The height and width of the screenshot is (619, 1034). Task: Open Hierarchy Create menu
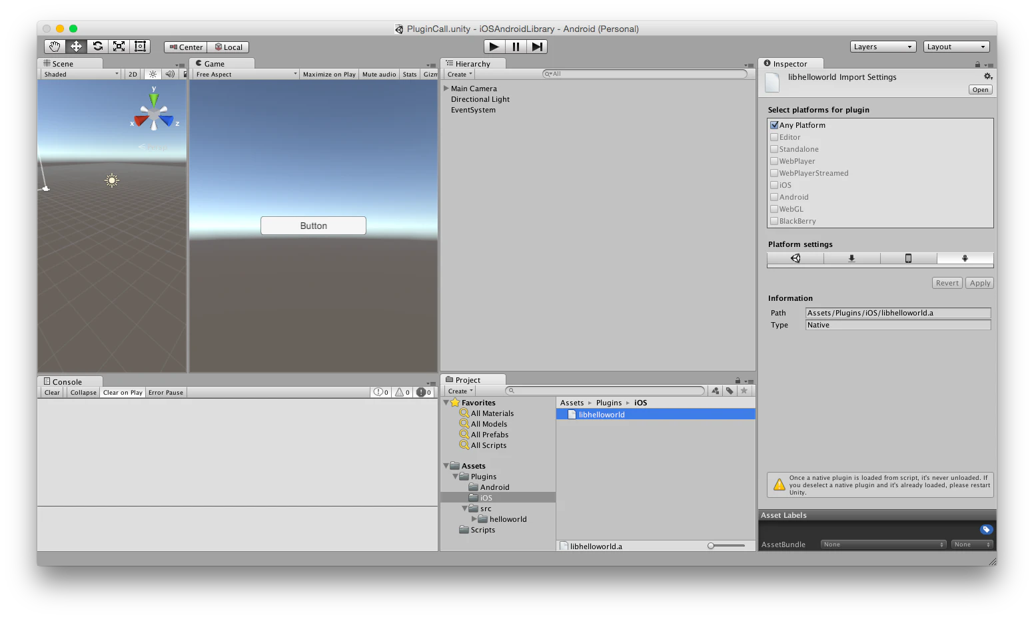460,75
